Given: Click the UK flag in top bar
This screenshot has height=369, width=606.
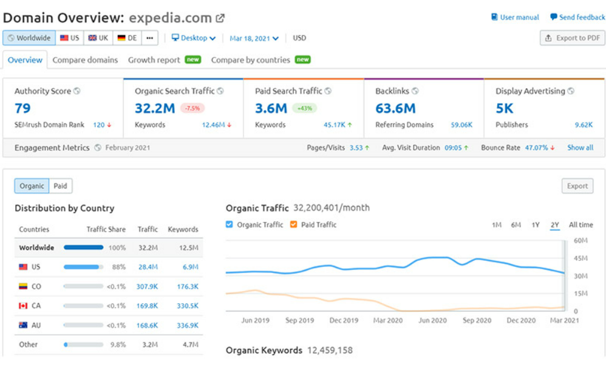Looking at the screenshot, I should point(92,38).
